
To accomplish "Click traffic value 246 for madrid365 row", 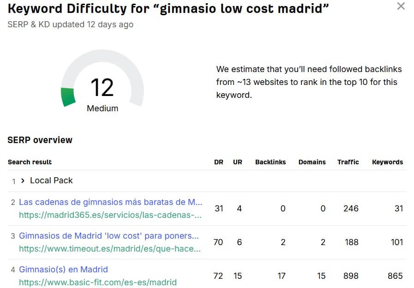I will (x=351, y=209).
